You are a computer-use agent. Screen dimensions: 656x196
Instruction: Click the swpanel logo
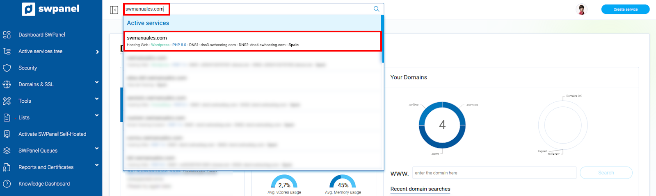point(50,9)
